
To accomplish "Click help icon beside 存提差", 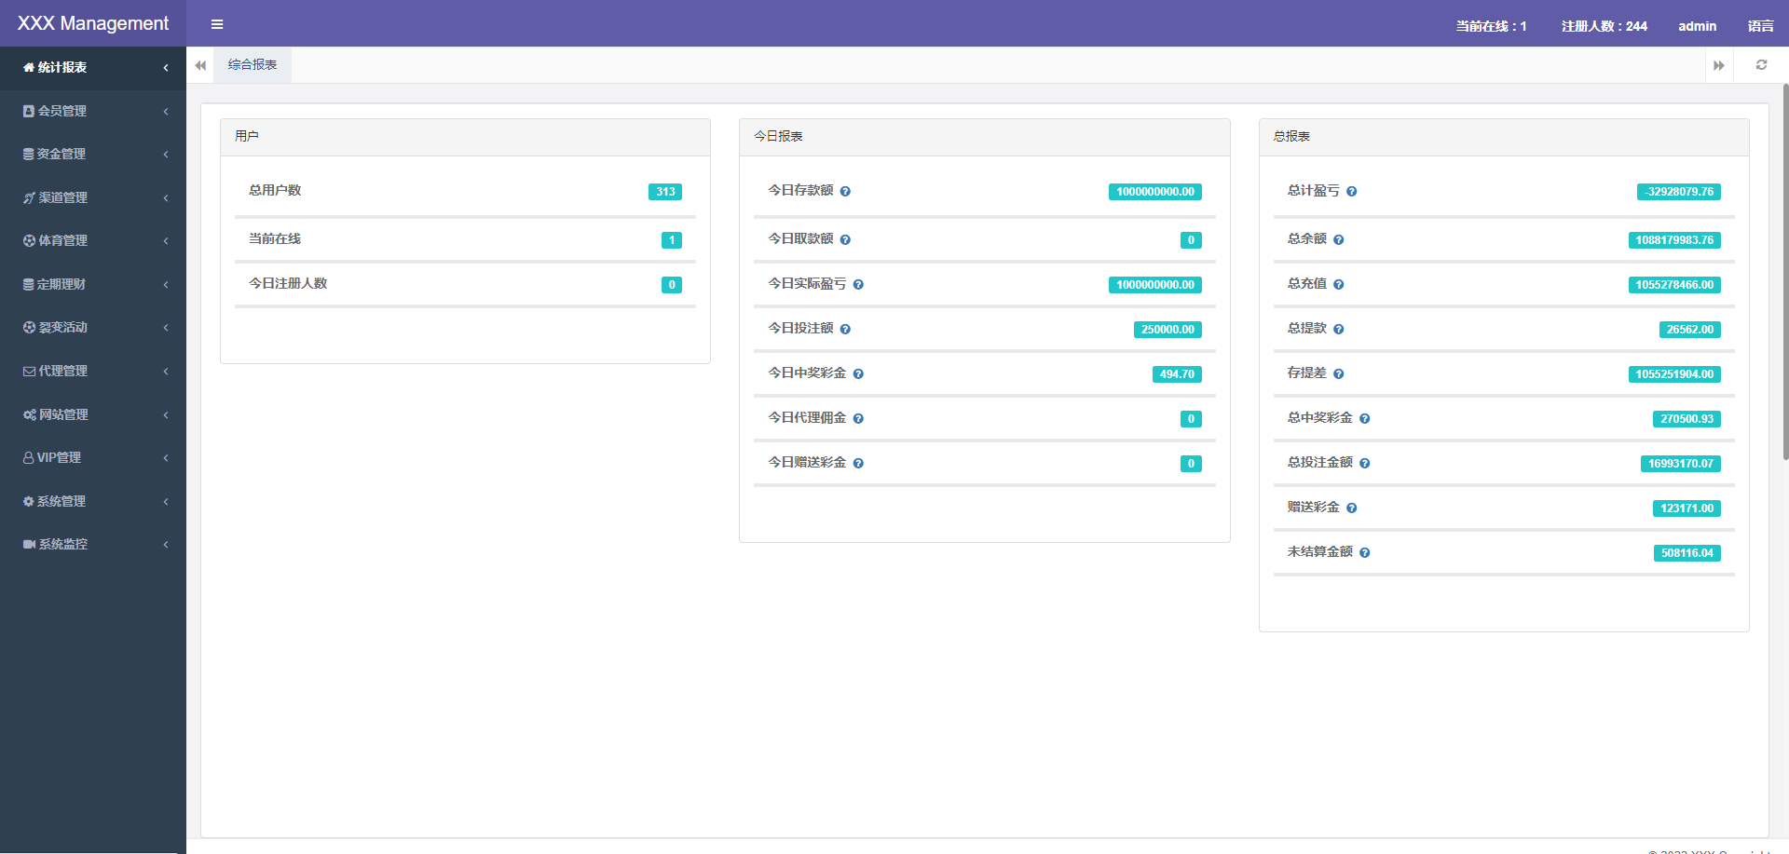I will [x=1338, y=374].
